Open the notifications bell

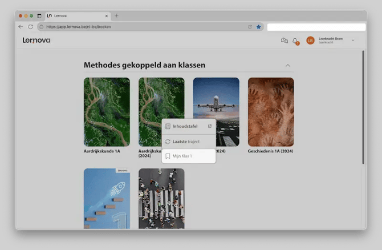pyautogui.click(x=295, y=41)
